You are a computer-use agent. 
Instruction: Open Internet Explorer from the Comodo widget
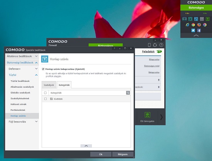coord(187,25)
